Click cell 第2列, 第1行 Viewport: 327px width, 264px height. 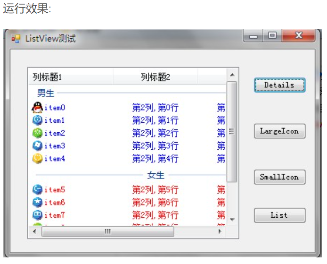tap(155, 120)
